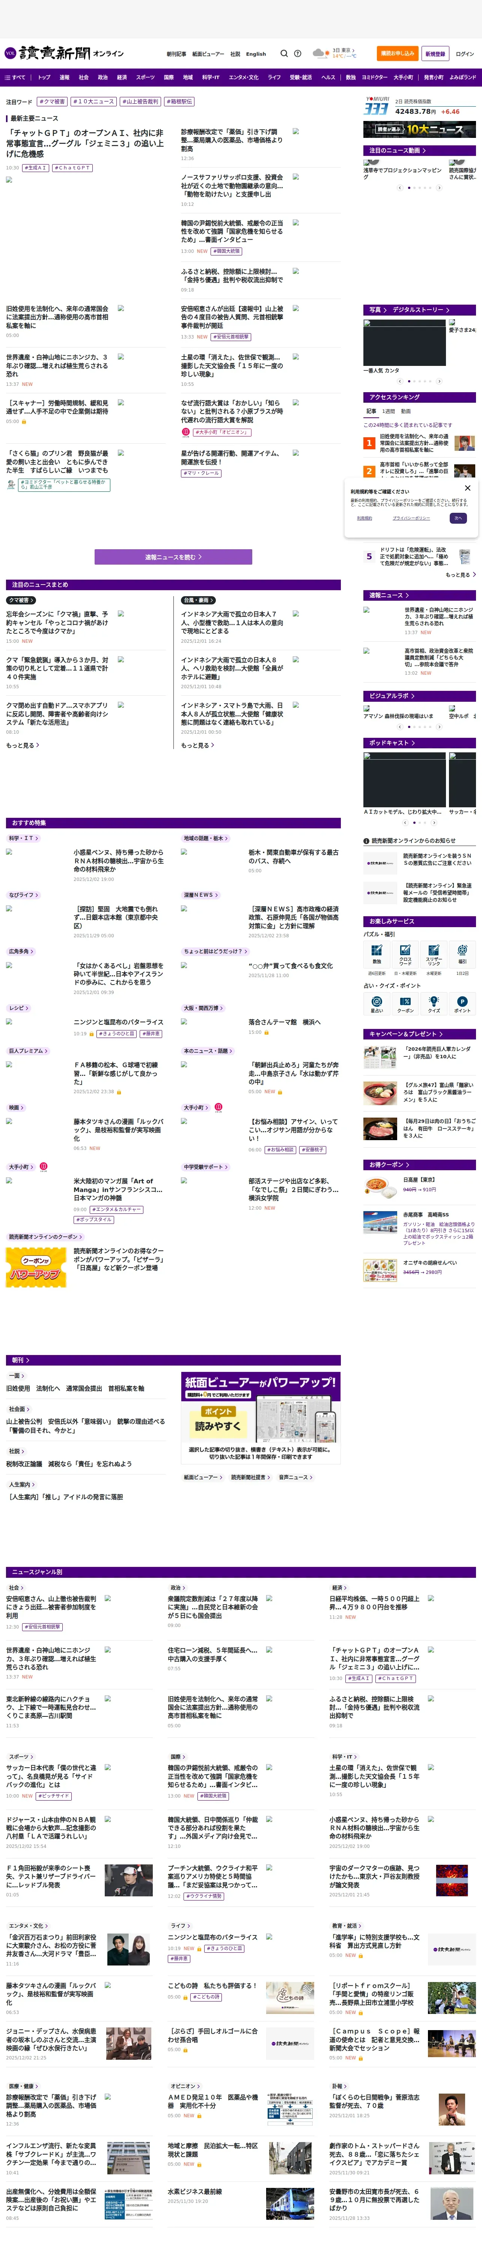Click 次へ button in terms popup
Viewport: 482px width, 2254px height.
point(458,518)
